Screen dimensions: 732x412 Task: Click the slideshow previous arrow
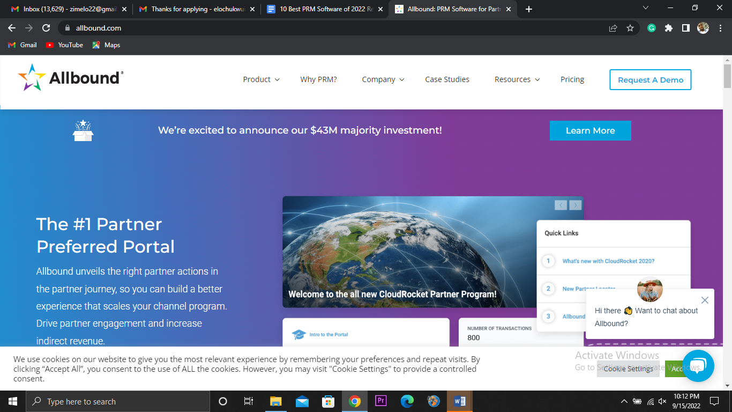pyautogui.click(x=561, y=205)
